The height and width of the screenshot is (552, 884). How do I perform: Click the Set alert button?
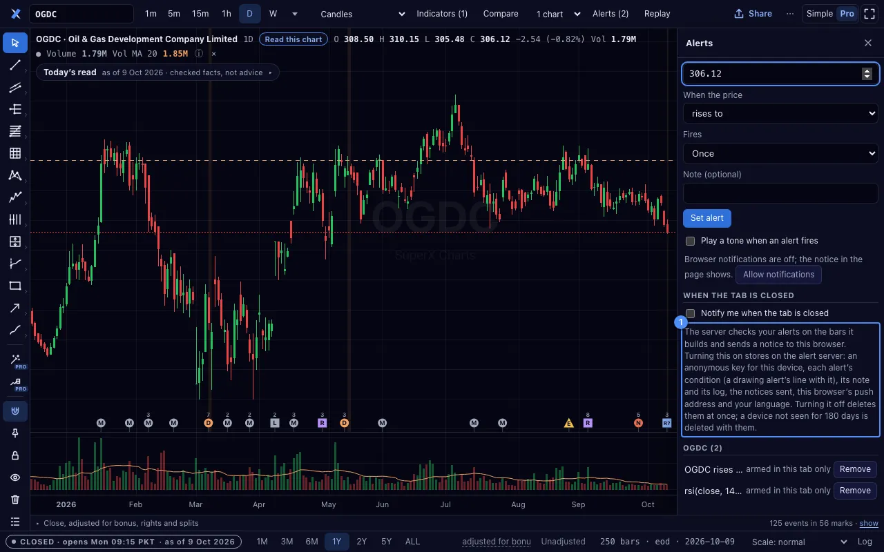(x=707, y=218)
